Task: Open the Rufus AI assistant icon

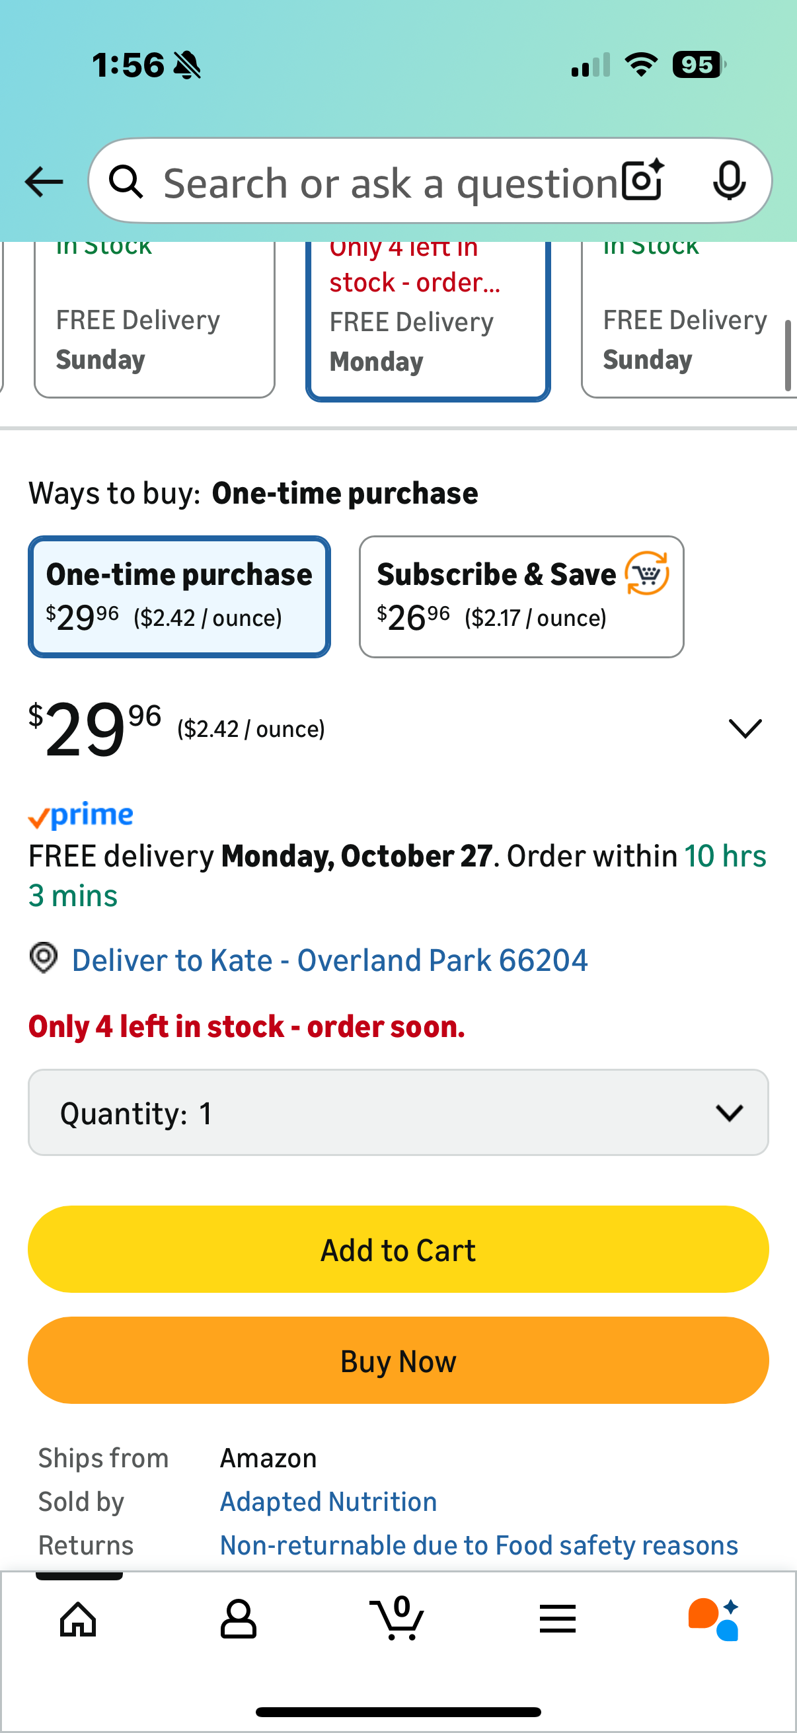Action: [x=714, y=1619]
